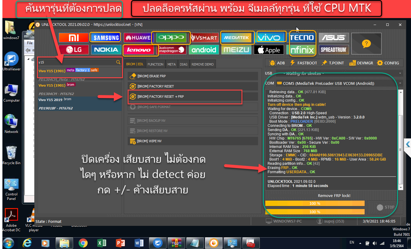411x249 pixels.
Task: Switch to the FUNCTION tab
Action: click(155, 64)
